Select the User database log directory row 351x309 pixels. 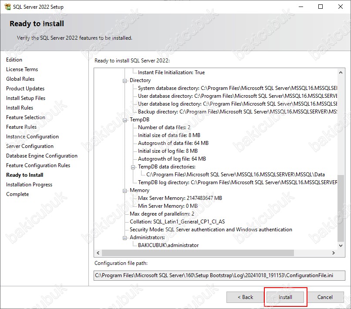pyautogui.click(x=237, y=104)
